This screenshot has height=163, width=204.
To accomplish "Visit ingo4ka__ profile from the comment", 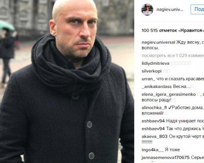I will 153,150.
